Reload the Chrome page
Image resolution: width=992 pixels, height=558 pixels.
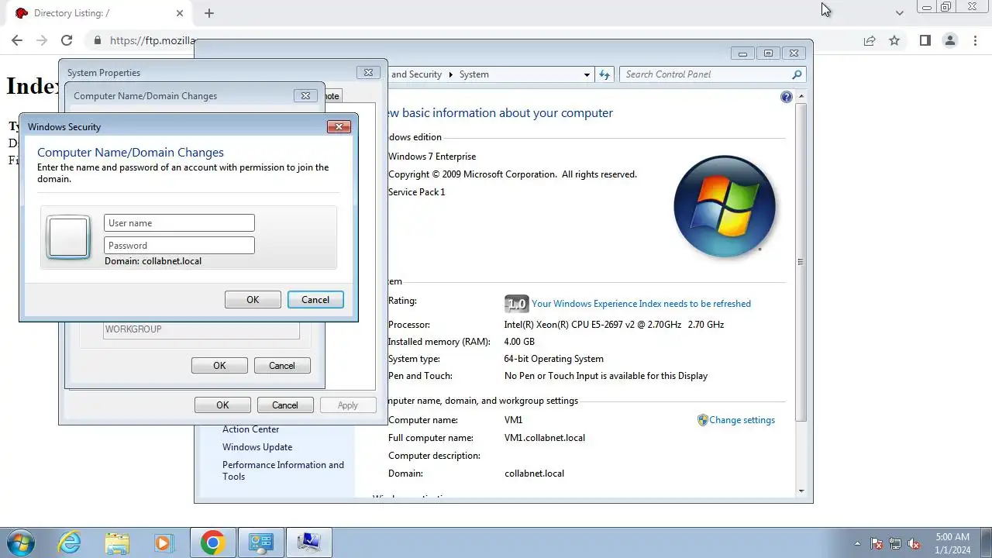coord(67,40)
